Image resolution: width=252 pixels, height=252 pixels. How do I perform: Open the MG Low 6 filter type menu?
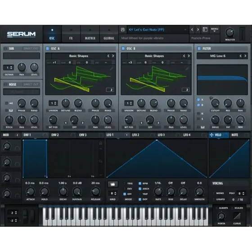(x=218, y=56)
